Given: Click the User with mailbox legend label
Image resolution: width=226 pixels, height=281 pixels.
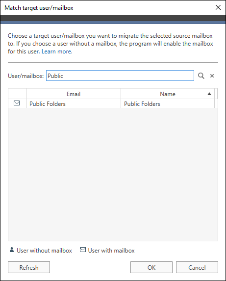Looking at the screenshot, I should point(111,251).
